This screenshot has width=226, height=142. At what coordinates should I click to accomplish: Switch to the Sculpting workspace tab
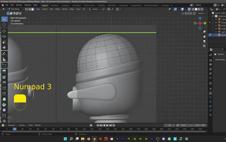[x=65, y=5]
